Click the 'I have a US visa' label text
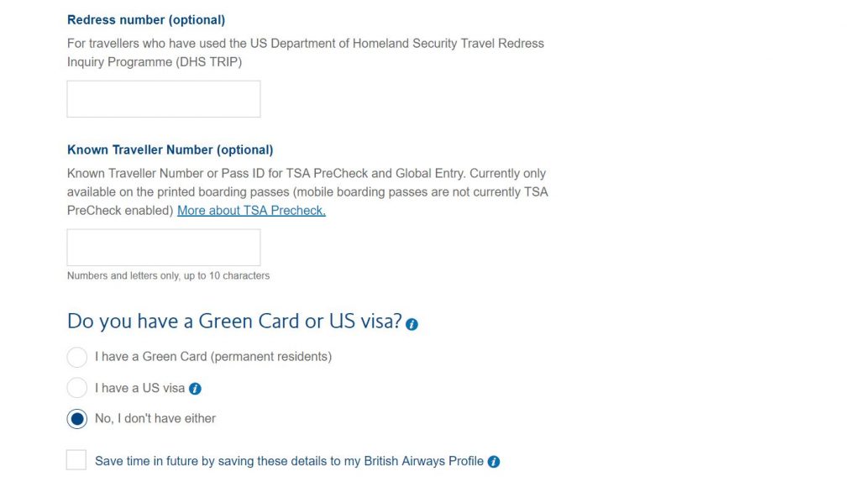This screenshot has width=860, height=487. [139, 388]
